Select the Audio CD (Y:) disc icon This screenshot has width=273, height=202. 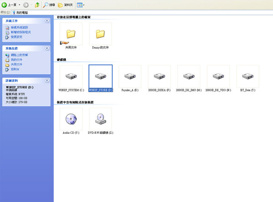(x=71, y=120)
